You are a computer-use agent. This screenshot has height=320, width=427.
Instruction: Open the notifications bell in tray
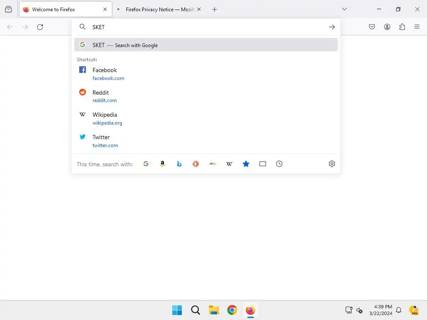(399, 310)
